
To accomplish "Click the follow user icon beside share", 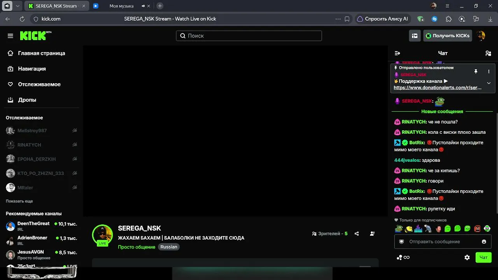I will coord(372,234).
